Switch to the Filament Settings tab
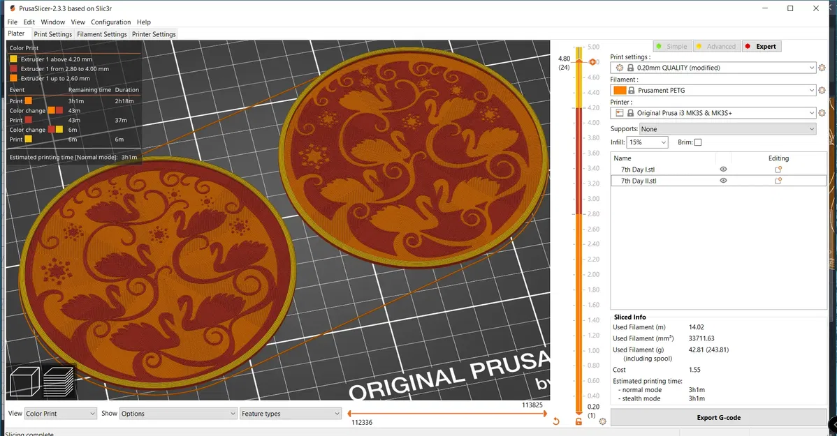This screenshot has height=436, width=837. click(x=102, y=34)
